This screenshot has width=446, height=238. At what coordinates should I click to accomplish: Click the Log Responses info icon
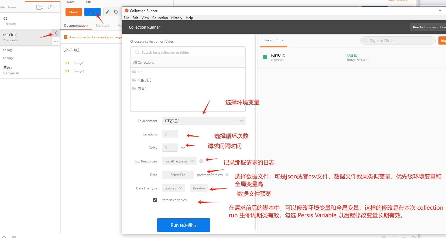201,161
